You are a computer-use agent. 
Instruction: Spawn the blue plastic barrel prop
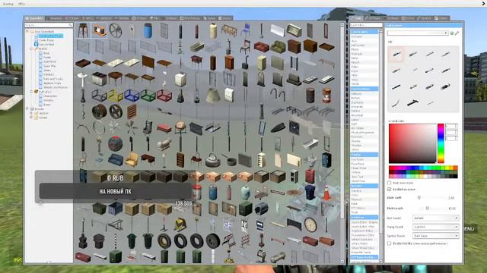coord(148,31)
